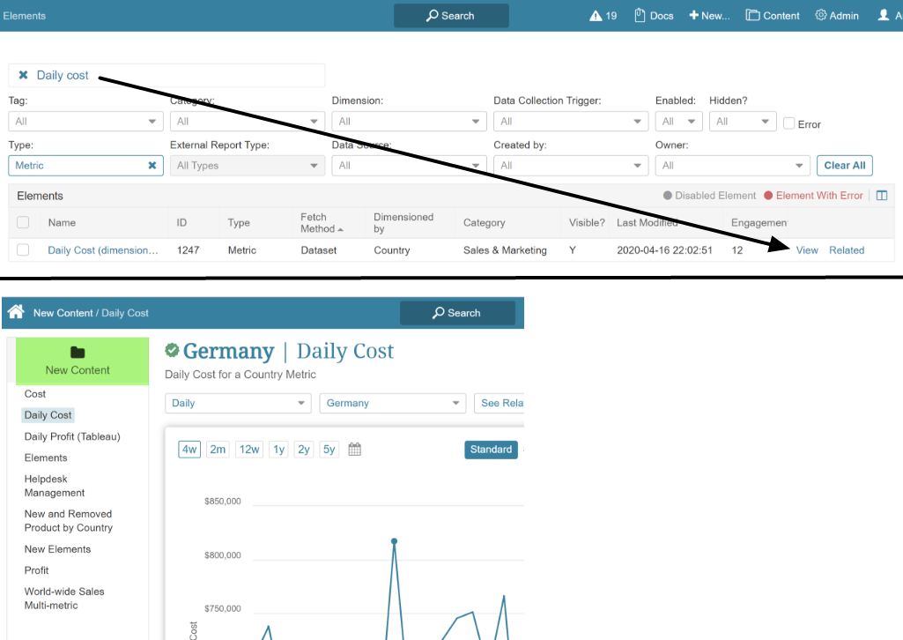The width and height of the screenshot is (903, 640).
Task: Click the green certified checkmark badge
Action: 172,350
